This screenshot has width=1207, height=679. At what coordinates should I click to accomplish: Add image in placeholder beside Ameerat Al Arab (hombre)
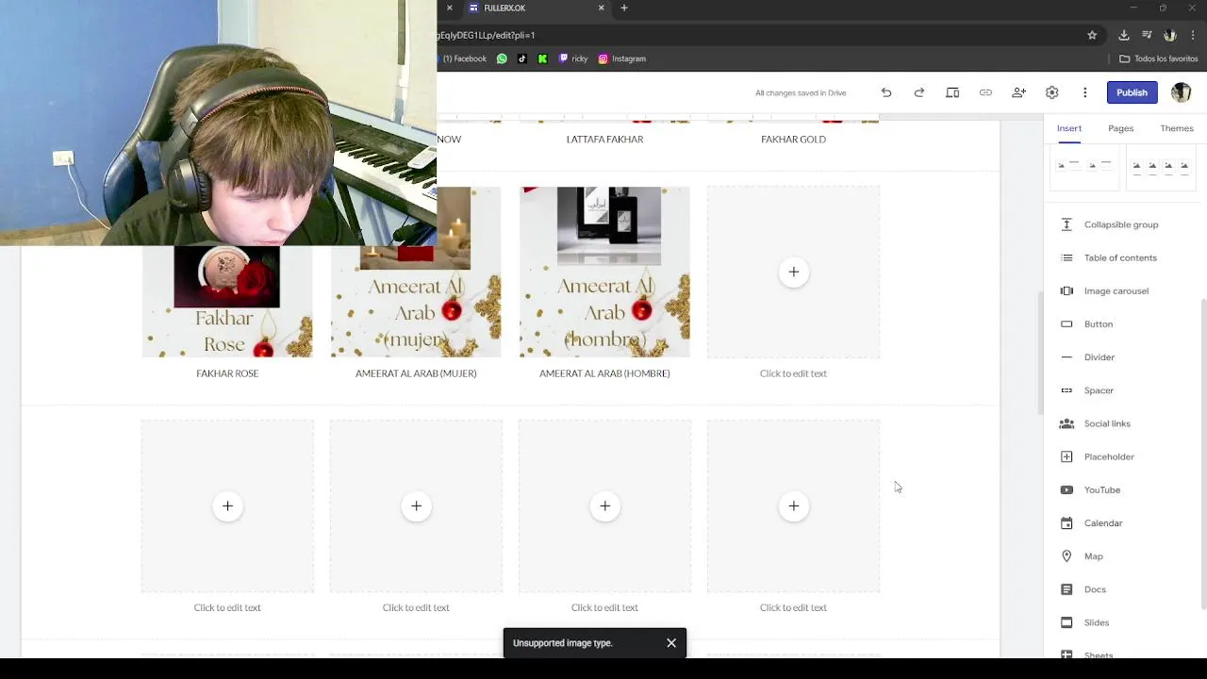point(793,272)
